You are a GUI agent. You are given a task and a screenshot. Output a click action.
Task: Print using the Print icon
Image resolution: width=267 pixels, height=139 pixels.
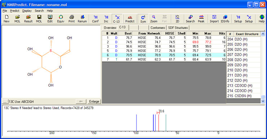click(71, 19)
